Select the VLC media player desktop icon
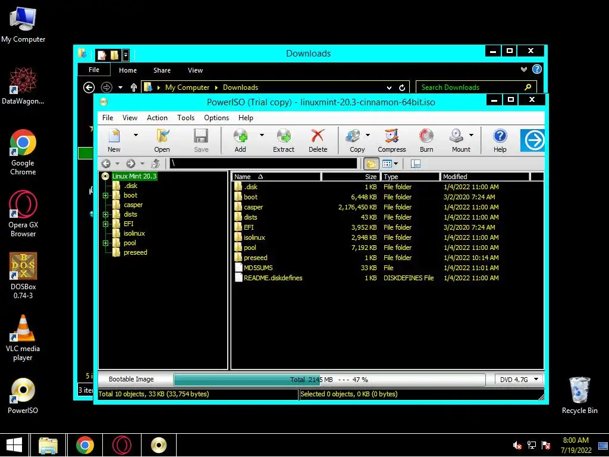This screenshot has width=609, height=457. [x=23, y=338]
